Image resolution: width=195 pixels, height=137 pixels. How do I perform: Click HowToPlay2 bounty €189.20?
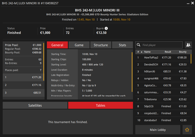click(x=182, y=58)
